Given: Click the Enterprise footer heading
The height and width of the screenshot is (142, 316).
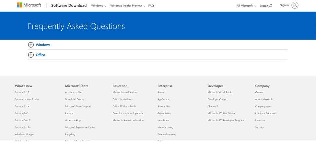Looking at the screenshot, I should point(165,86).
